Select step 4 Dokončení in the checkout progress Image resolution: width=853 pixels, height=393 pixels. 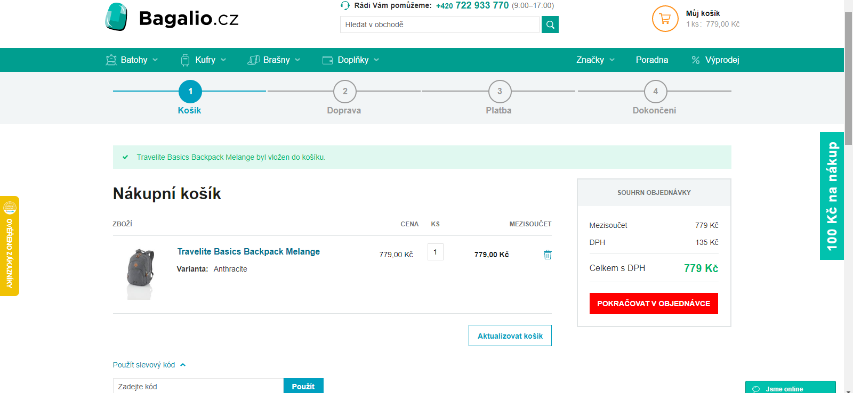(655, 98)
